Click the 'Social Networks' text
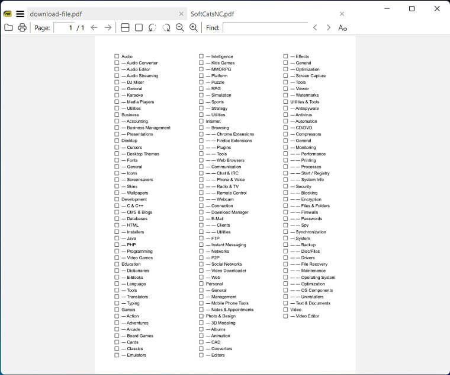 tap(226, 264)
